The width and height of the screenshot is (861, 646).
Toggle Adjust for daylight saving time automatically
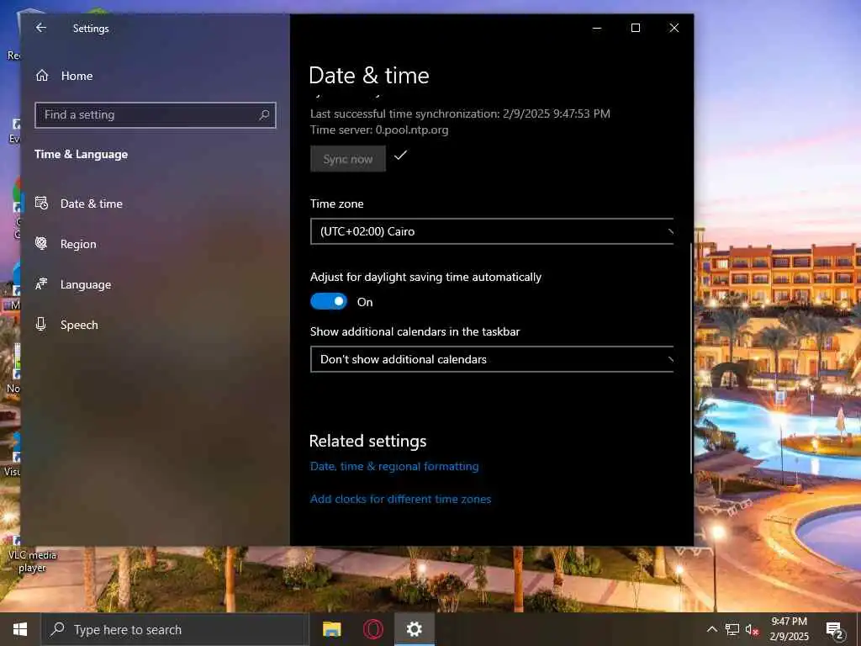click(329, 302)
